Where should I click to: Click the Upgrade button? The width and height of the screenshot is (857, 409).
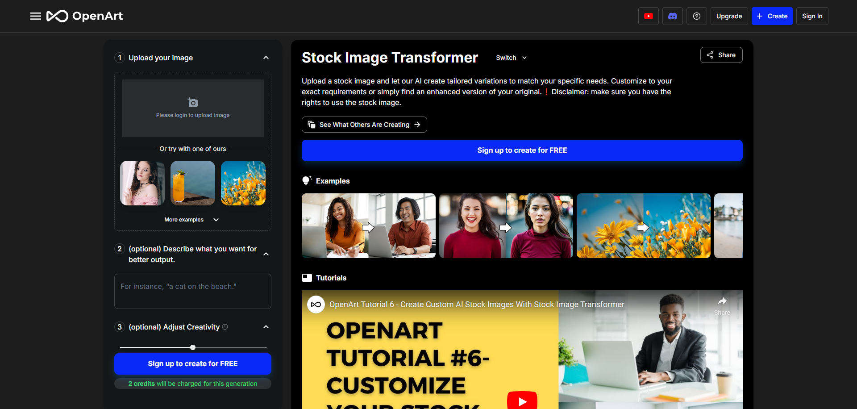[x=729, y=16]
